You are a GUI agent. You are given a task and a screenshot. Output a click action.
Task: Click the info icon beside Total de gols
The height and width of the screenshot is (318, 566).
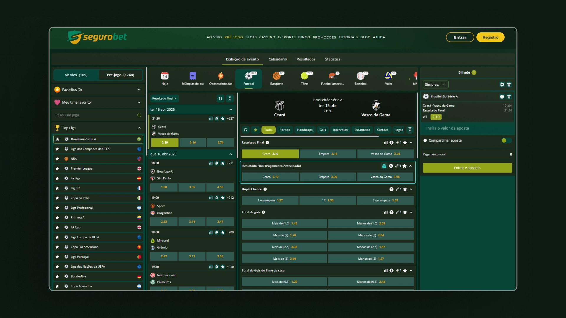(x=264, y=212)
